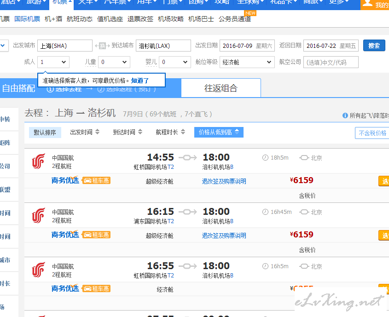Image resolution: width=389 pixels, height=317 pixels.
Task: Expand 汽车票 top navigation menu
Action: click(x=117, y=2)
